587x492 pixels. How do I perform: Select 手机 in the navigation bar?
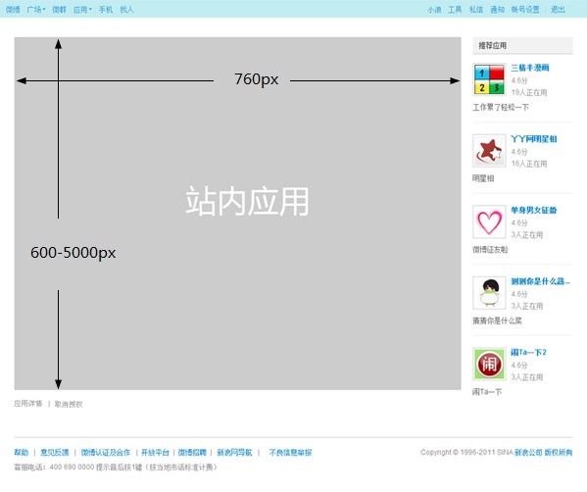coord(106,10)
